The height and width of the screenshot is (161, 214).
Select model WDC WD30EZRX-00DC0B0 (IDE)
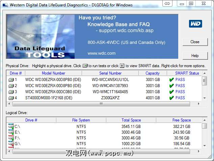click(x=53, y=92)
